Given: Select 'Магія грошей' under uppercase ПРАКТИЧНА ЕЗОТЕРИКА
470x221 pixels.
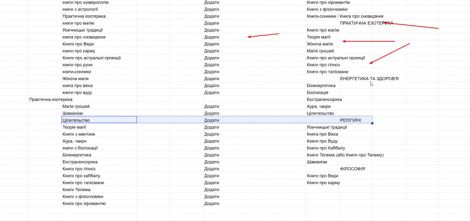Looking at the screenshot, I should (x=321, y=51).
